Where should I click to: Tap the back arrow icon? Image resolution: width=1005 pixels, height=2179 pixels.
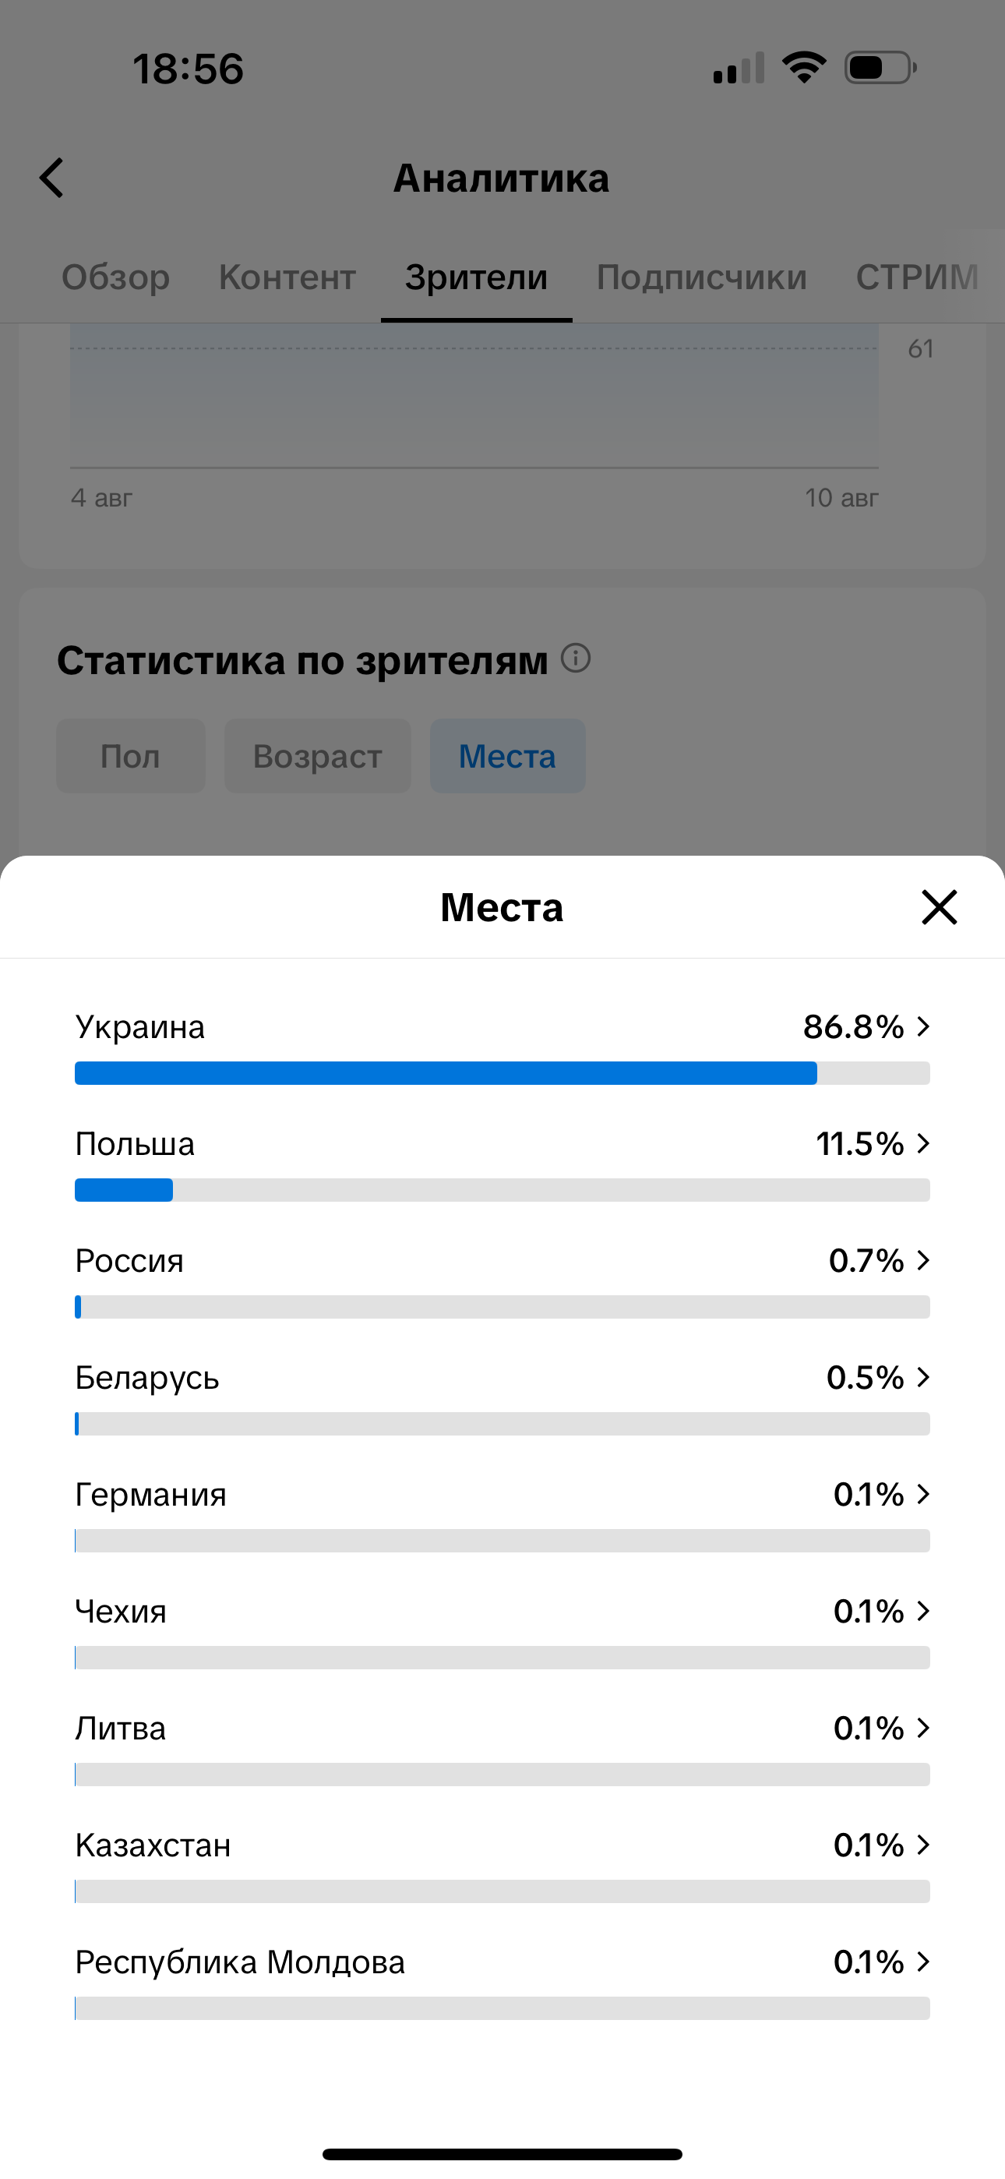[x=52, y=178]
